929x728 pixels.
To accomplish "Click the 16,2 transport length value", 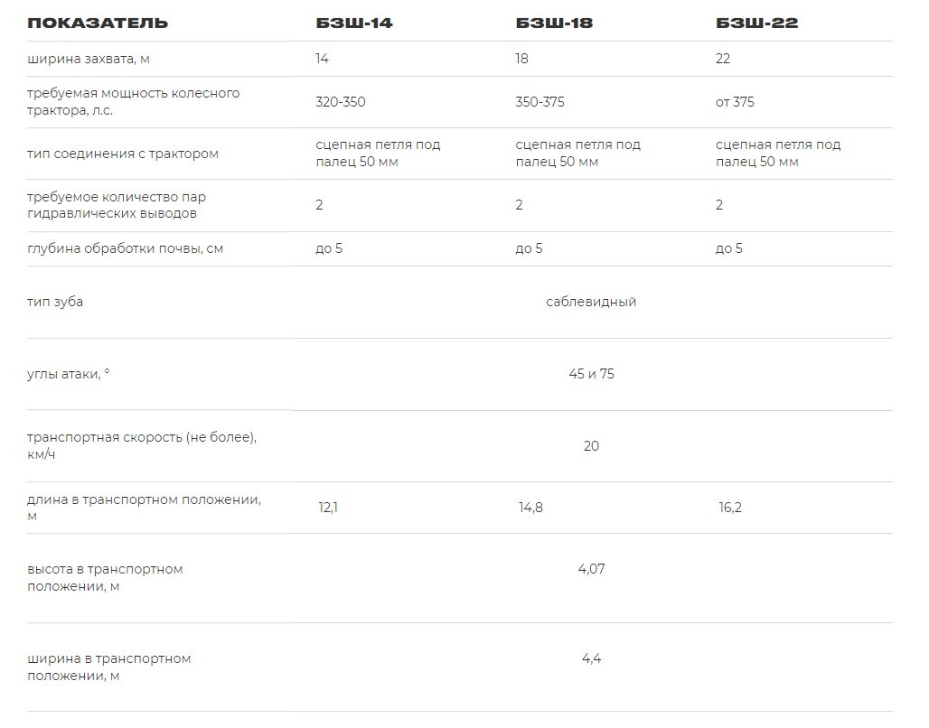I will click(730, 508).
